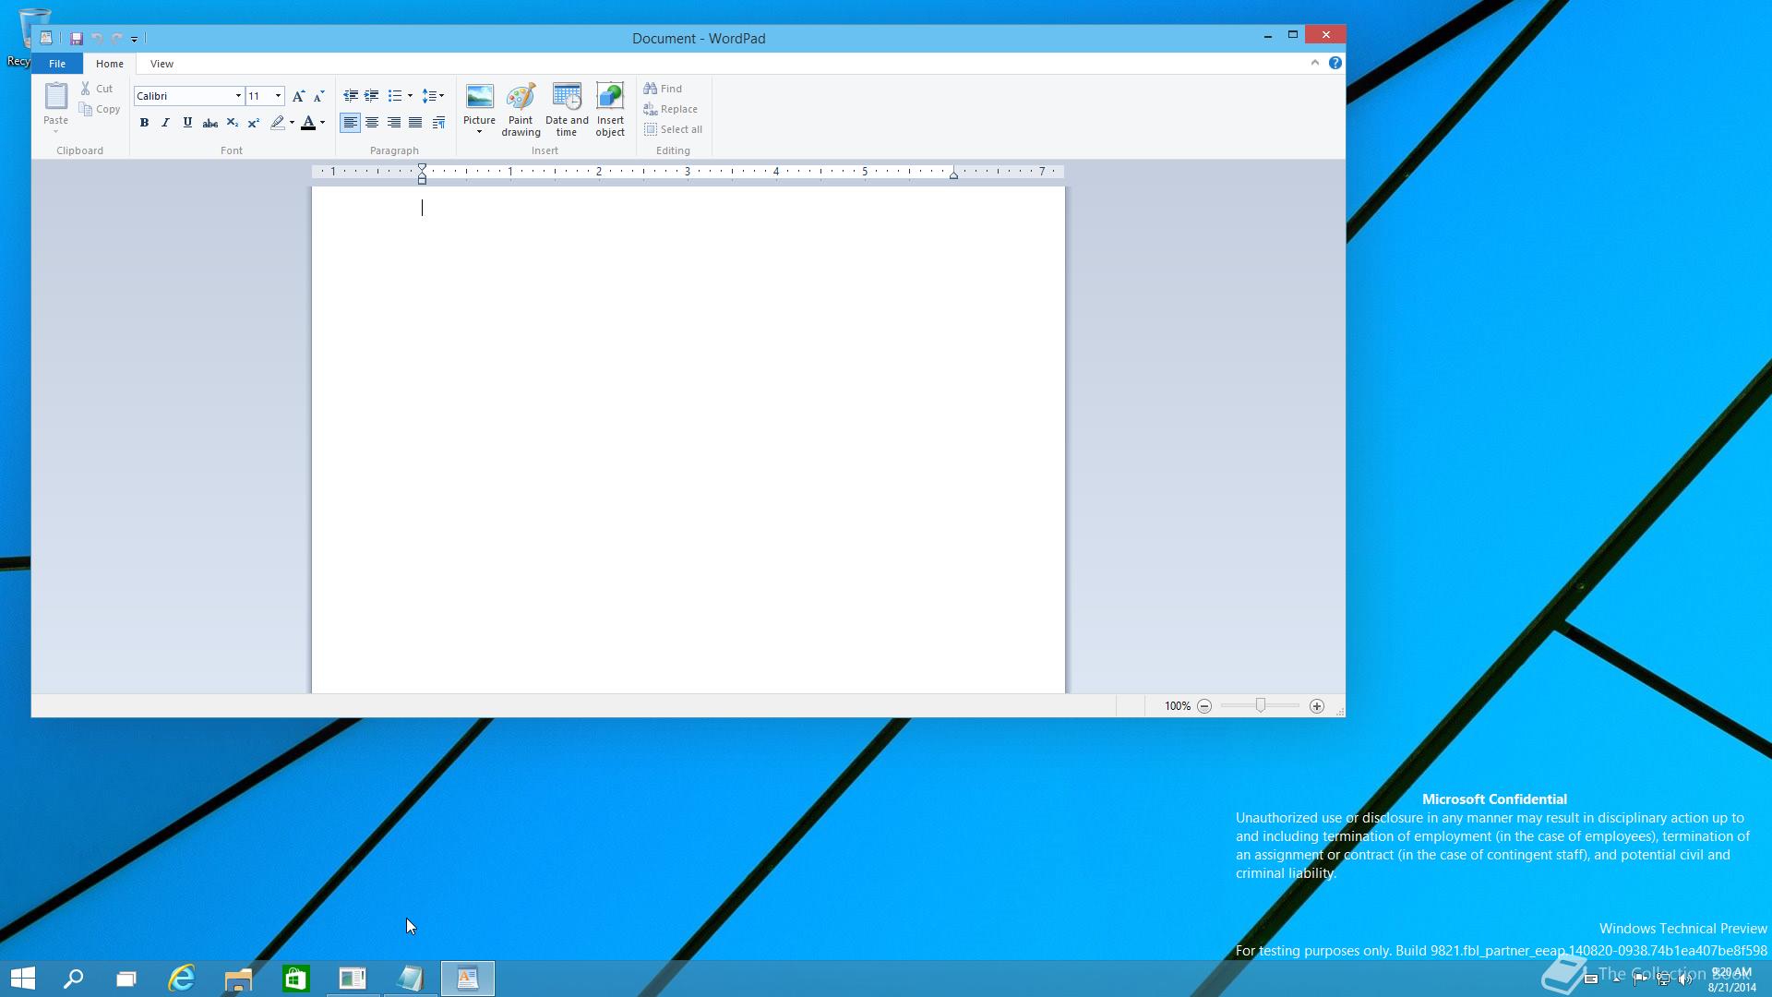Grow font size with the larger A icon
The height and width of the screenshot is (997, 1772).
(298, 96)
